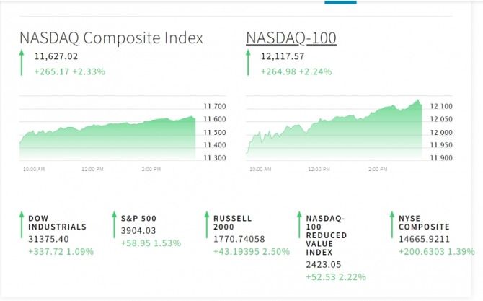Open the NASDAQ Composite Index heading

[111, 38]
